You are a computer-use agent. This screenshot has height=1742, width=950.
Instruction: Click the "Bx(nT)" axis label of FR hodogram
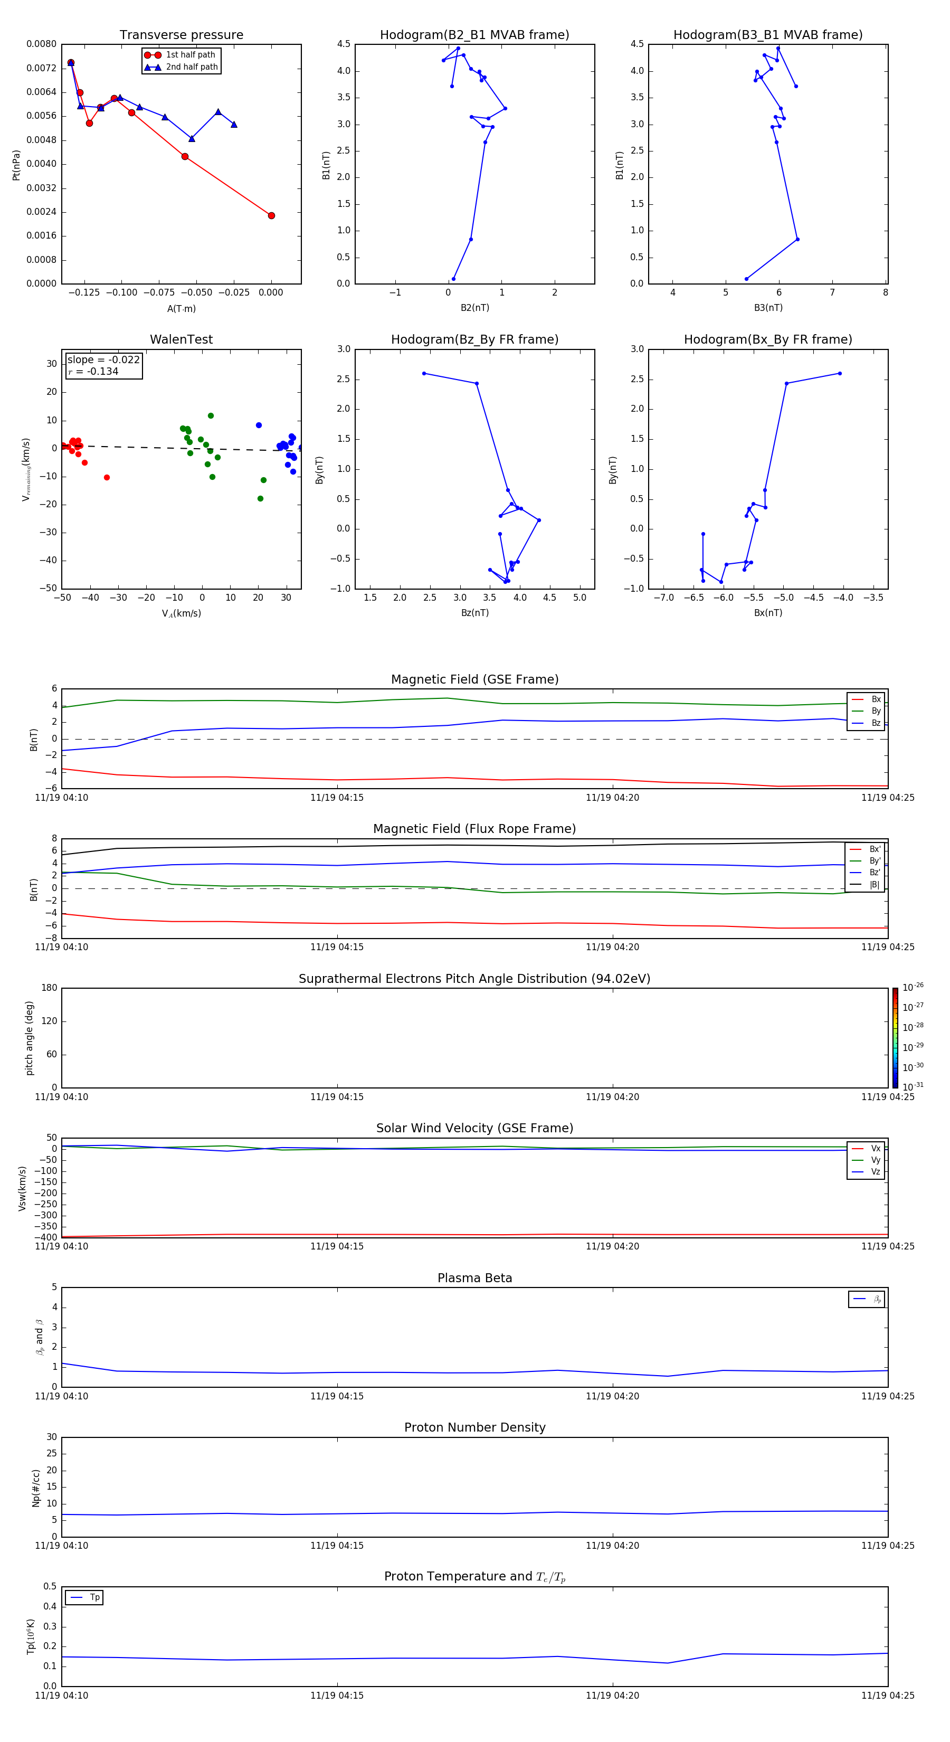tap(768, 613)
